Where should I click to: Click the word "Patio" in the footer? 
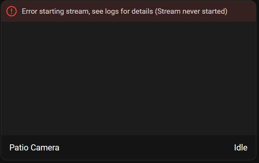[x=18, y=148]
